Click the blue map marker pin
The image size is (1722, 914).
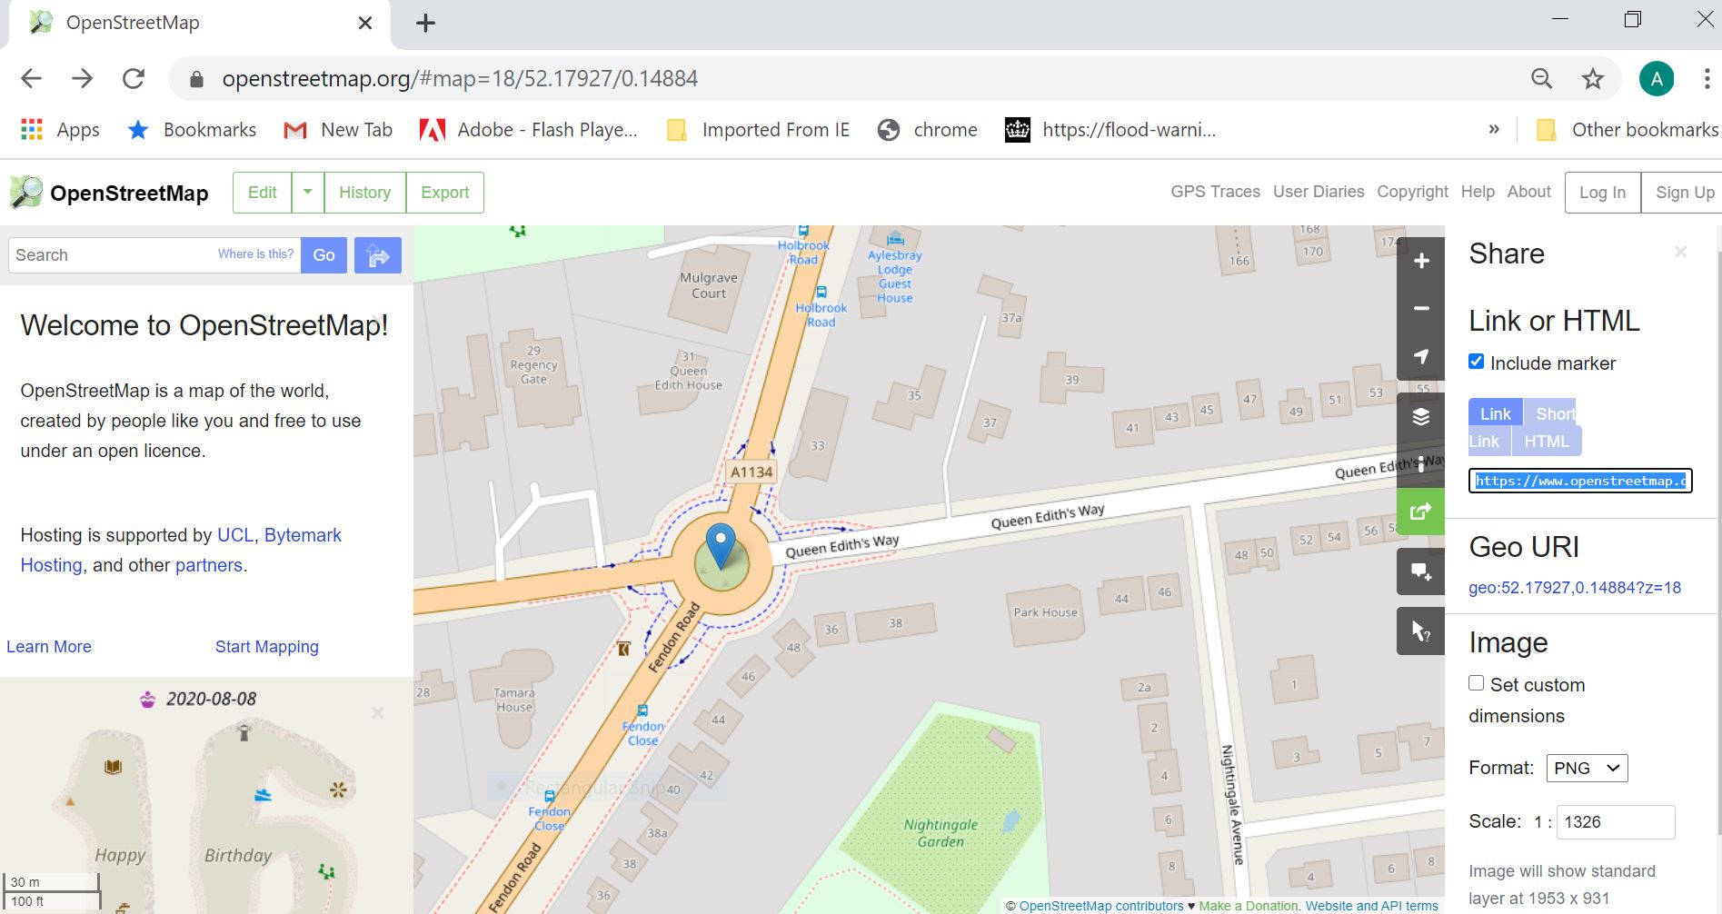pos(721,546)
